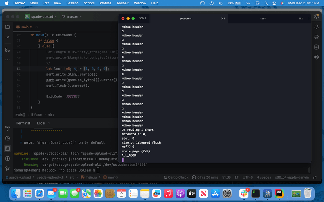Open the Database tool window icon

tap(316, 47)
